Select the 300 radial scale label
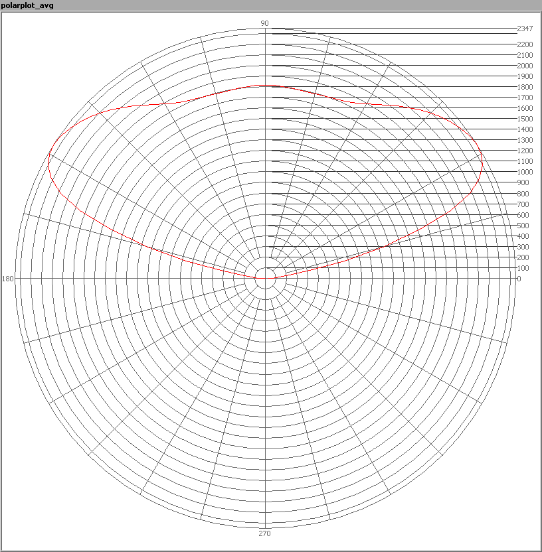 523,247
